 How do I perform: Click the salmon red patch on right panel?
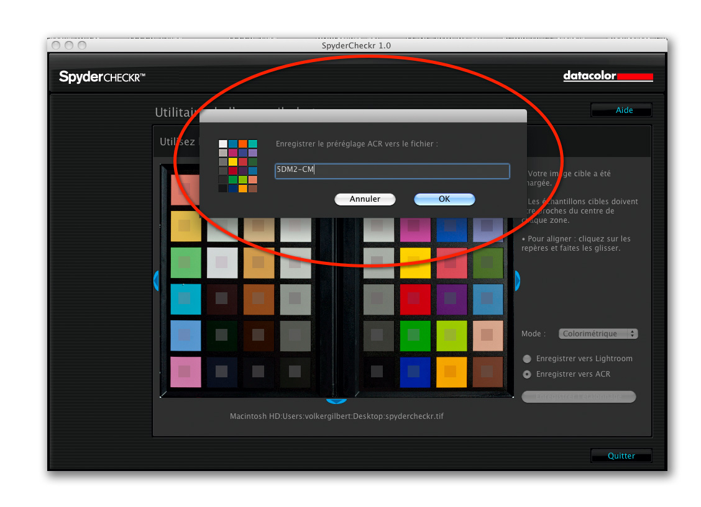tap(452, 263)
